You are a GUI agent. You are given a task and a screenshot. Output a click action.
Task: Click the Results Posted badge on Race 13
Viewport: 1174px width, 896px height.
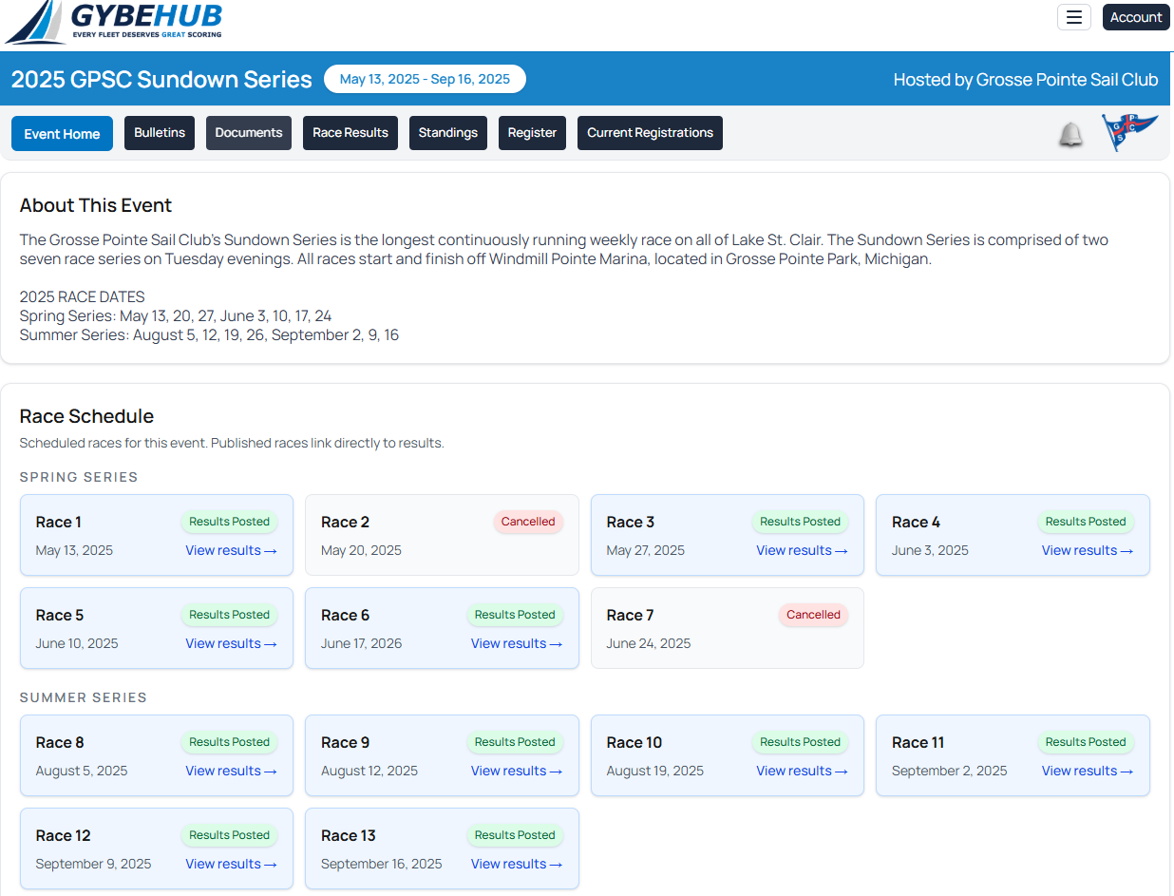(515, 835)
